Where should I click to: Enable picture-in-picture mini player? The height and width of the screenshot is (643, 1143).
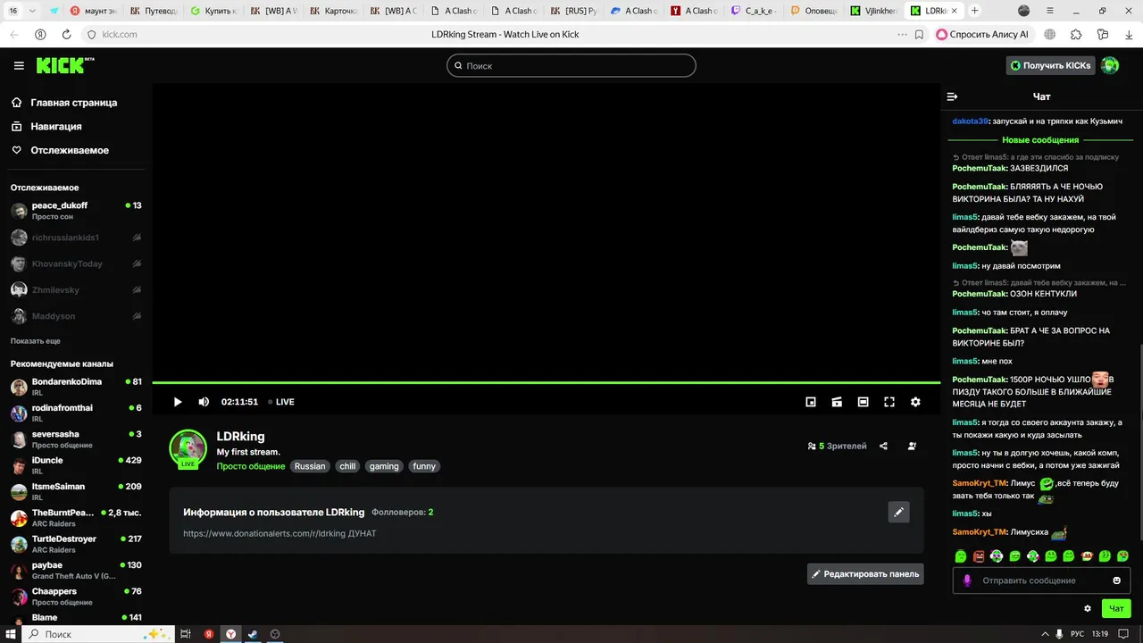point(811,402)
